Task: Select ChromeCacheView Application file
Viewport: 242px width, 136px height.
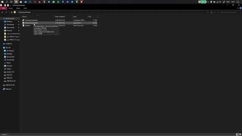Action: coord(59,23)
